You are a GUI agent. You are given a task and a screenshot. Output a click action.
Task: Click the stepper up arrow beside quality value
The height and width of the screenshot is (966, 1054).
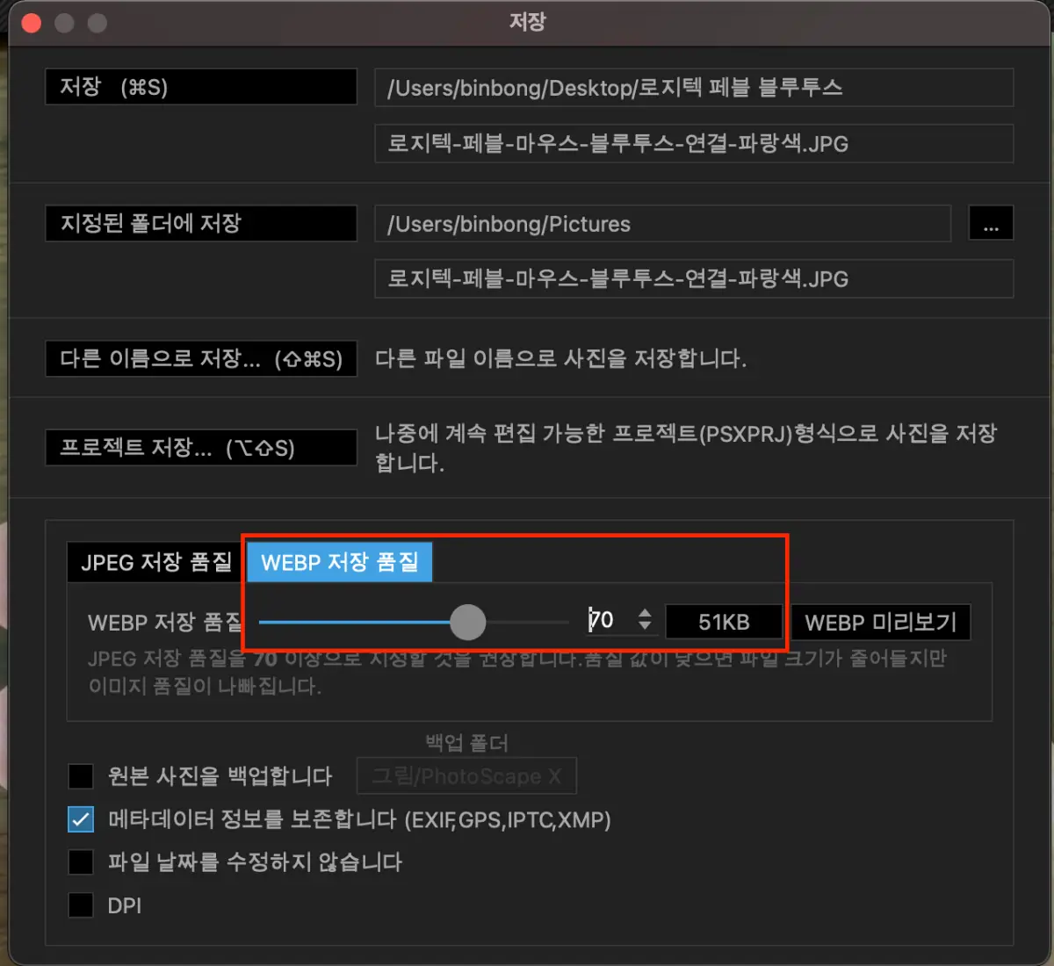tap(645, 615)
